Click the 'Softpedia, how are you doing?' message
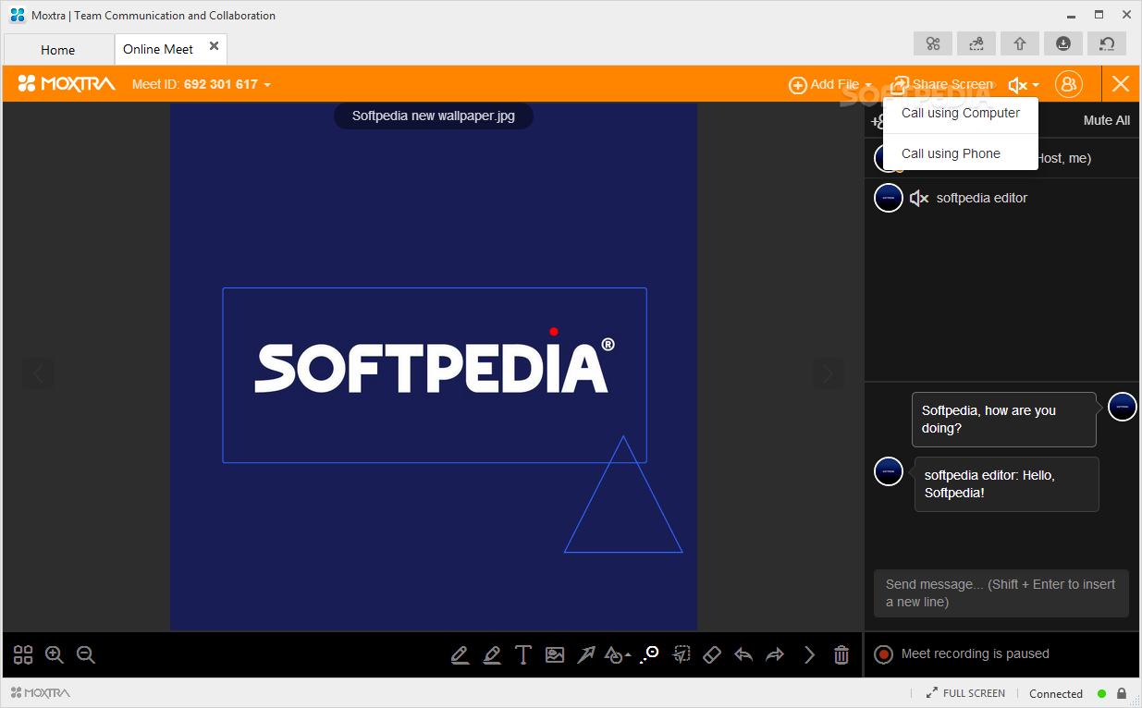 1004,420
